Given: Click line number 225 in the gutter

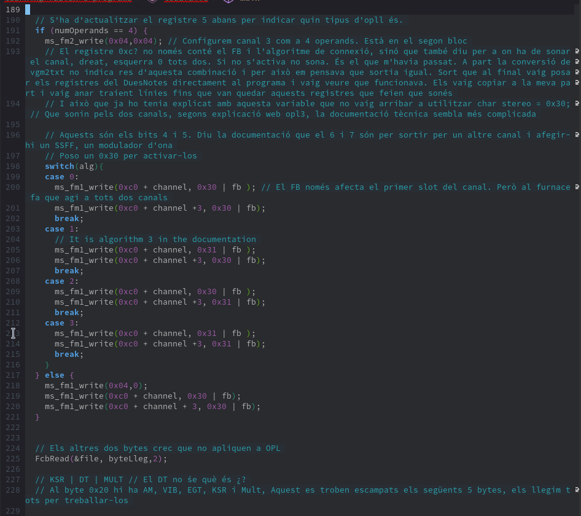Looking at the screenshot, I should pos(13,458).
